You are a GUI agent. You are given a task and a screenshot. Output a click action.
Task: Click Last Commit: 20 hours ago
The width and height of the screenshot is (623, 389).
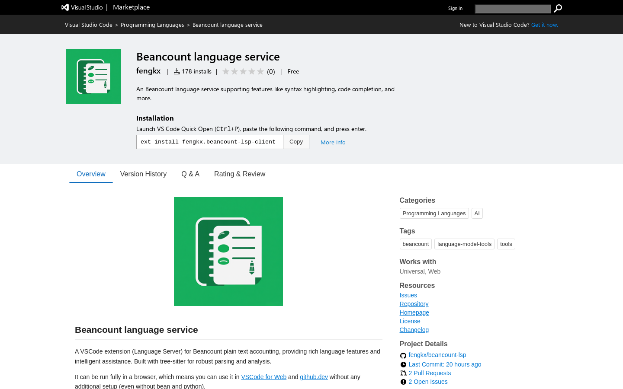click(445, 364)
